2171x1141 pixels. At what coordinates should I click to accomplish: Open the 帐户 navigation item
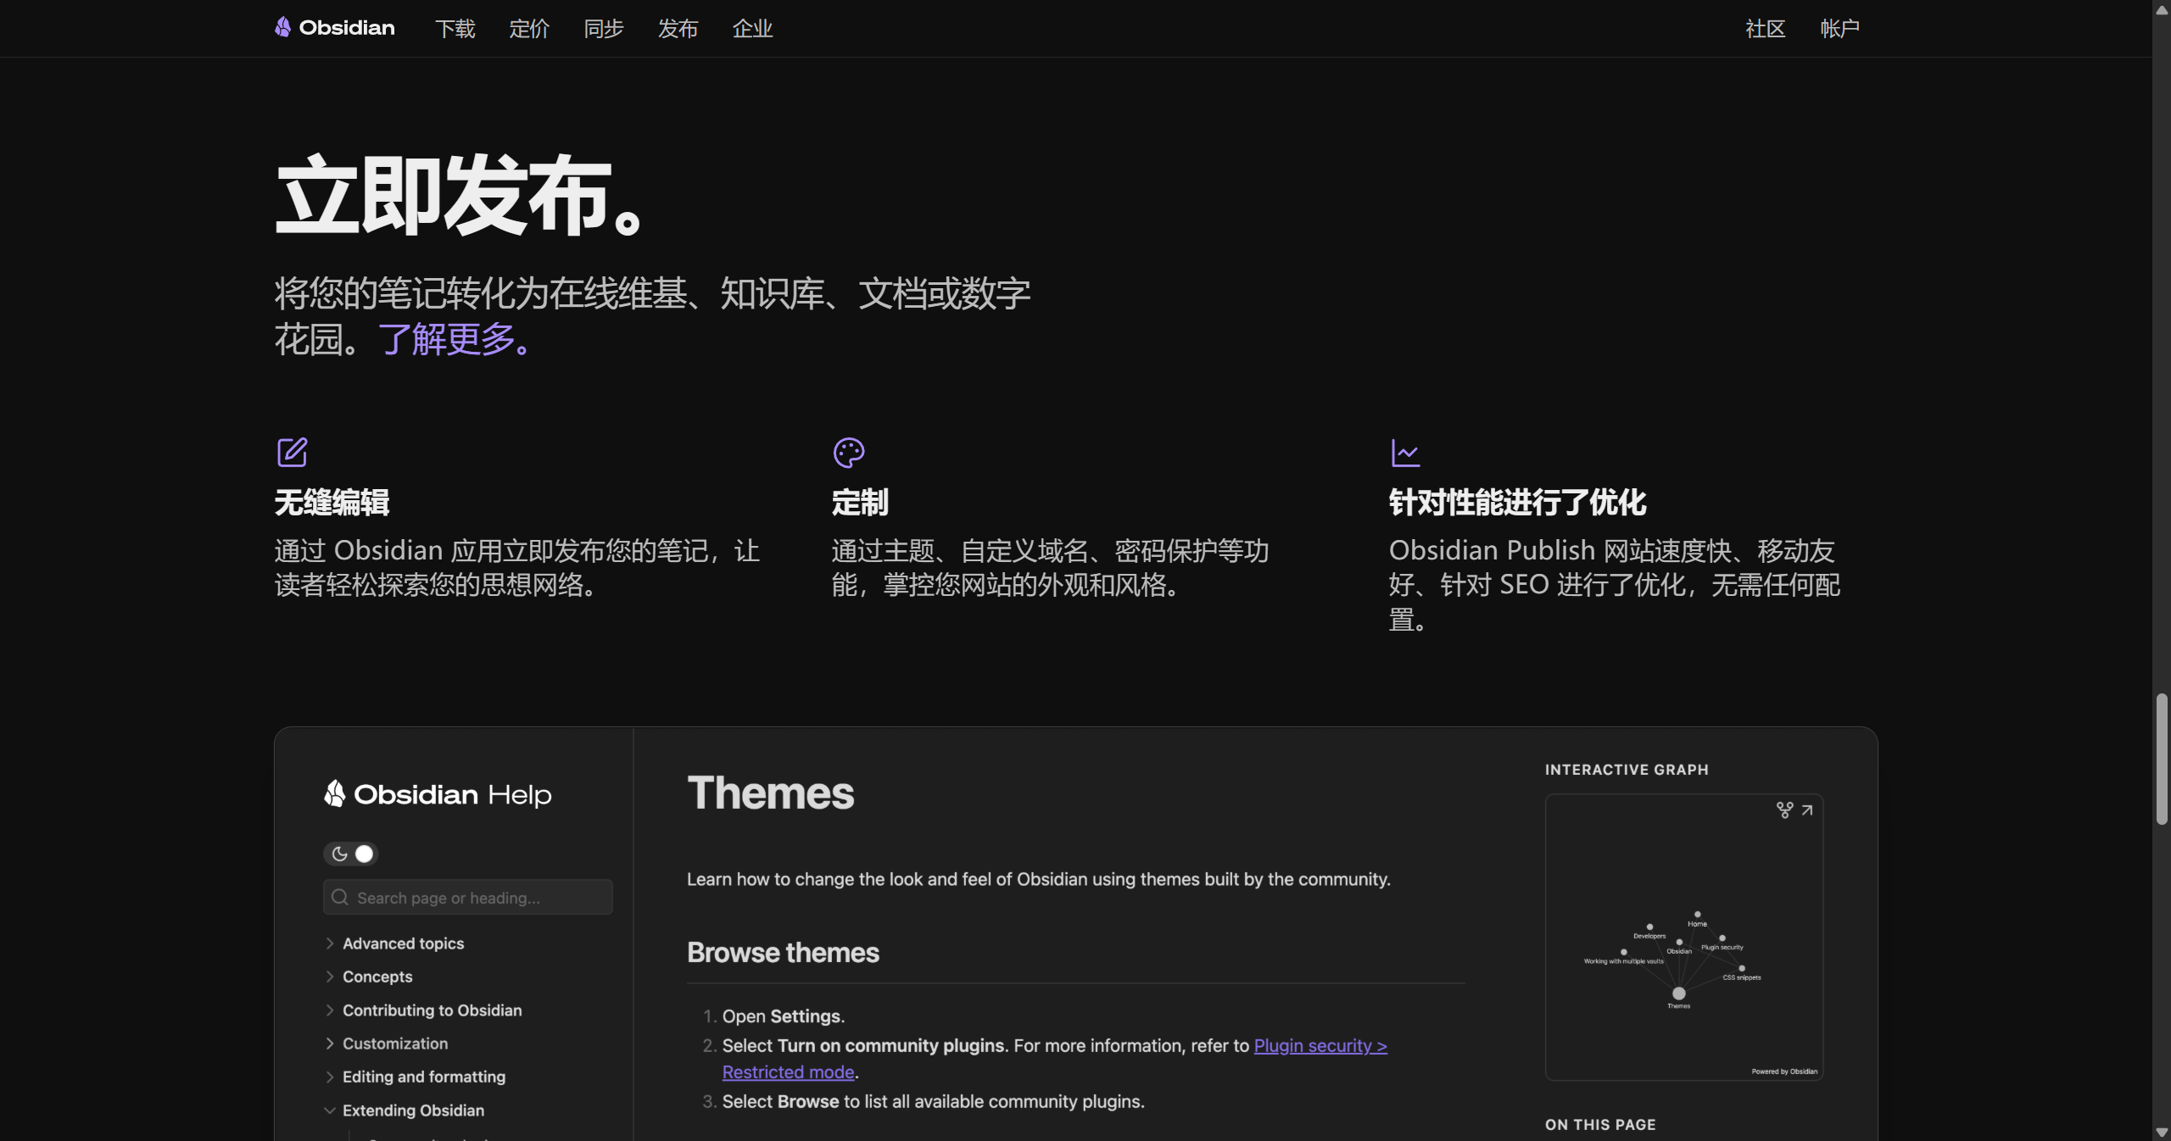click(x=1840, y=29)
